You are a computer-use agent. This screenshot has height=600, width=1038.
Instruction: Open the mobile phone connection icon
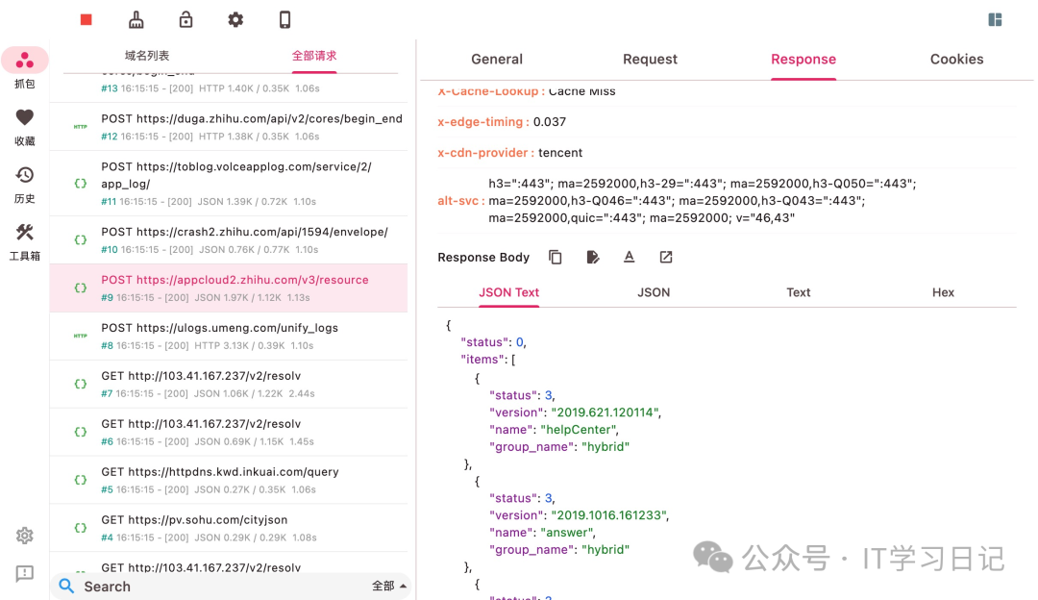284,20
